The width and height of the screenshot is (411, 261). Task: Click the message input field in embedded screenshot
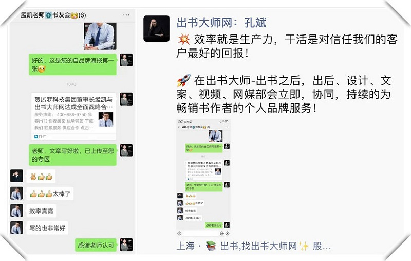[200, 233]
